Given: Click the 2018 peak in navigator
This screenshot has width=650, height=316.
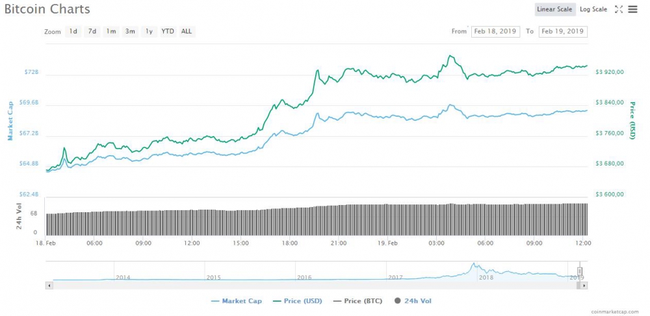Looking at the screenshot, I should pyautogui.click(x=473, y=264).
